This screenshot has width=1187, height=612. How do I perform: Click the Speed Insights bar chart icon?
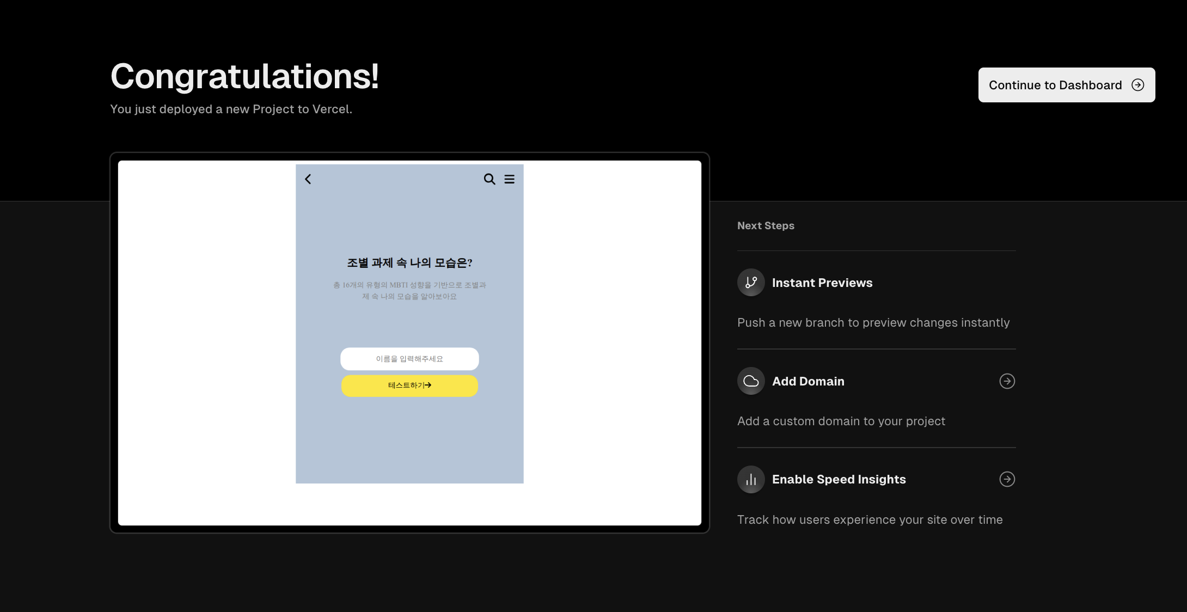(751, 480)
